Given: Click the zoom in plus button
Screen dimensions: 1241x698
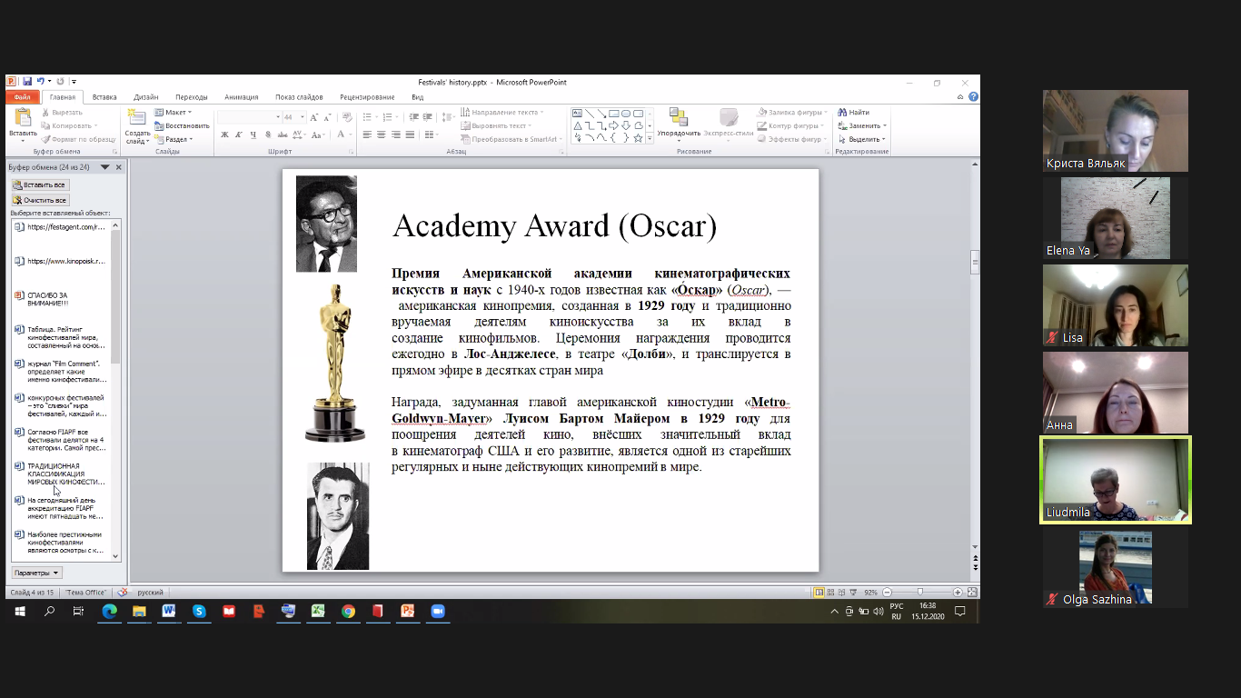Looking at the screenshot, I should coord(958,593).
